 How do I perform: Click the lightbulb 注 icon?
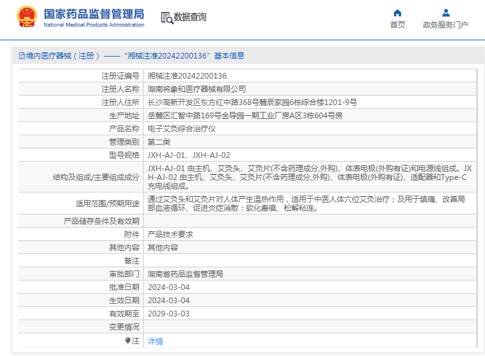pyautogui.click(x=128, y=340)
